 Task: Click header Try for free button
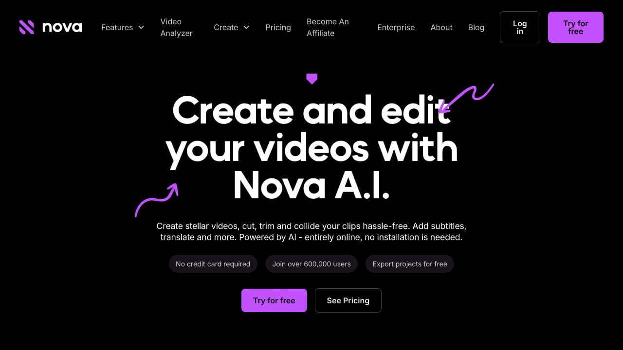tap(576, 27)
